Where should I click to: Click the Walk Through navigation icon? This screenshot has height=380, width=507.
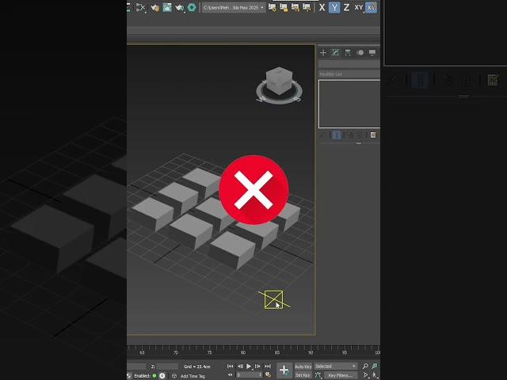pyautogui.click(x=375, y=375)
